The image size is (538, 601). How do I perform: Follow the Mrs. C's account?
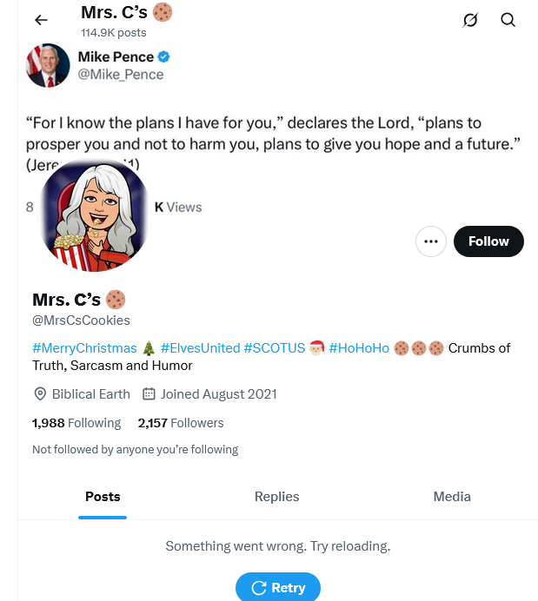(x=488, y=241)
